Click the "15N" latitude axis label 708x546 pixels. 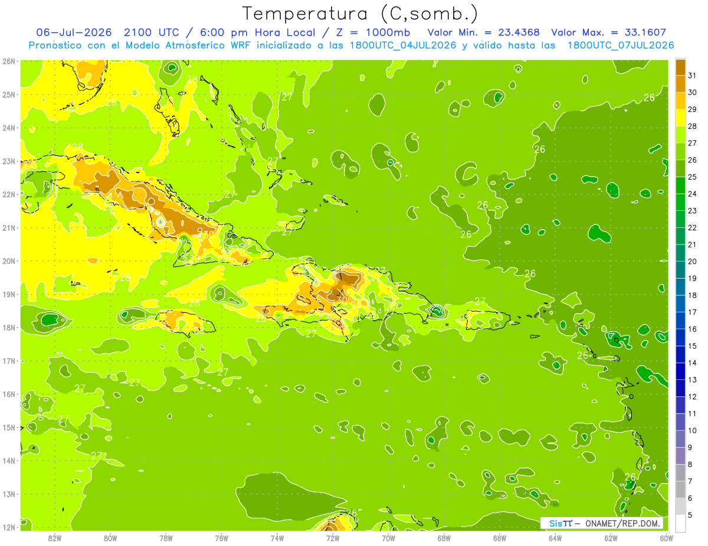(x=8, y=427)
